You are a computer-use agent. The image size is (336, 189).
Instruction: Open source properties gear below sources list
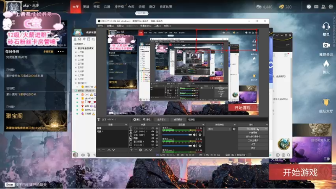pos(141,150)
